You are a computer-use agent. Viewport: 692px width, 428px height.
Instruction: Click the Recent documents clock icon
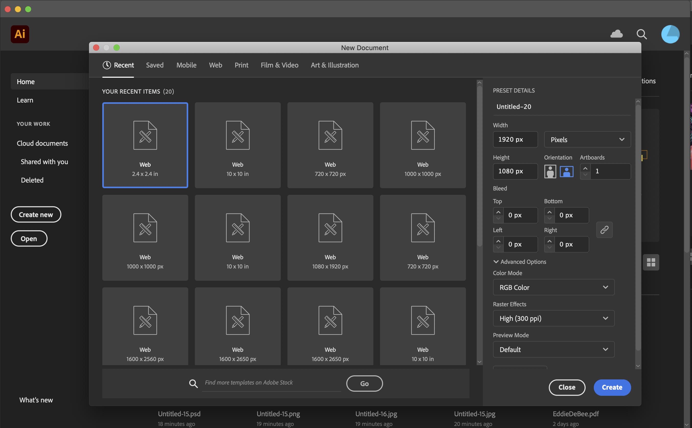click(x=107, y=65)
